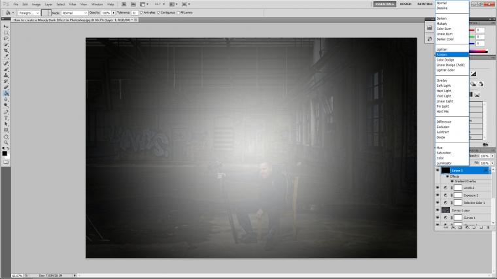
Task: Select the Move tool
Action: click(6, 27)
